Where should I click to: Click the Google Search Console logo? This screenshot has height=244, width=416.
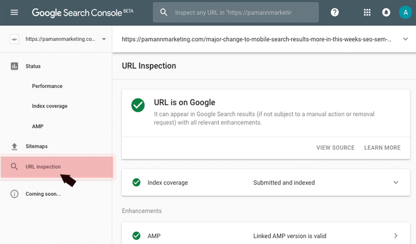(77, 13)
